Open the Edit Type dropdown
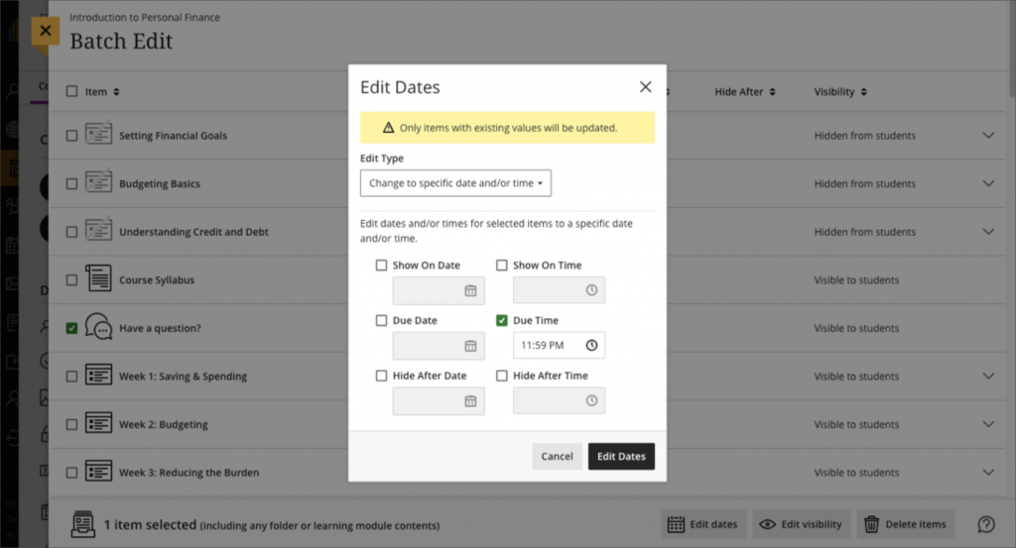The height and width of the screenshot is (548, 1016). coord(455,183)
